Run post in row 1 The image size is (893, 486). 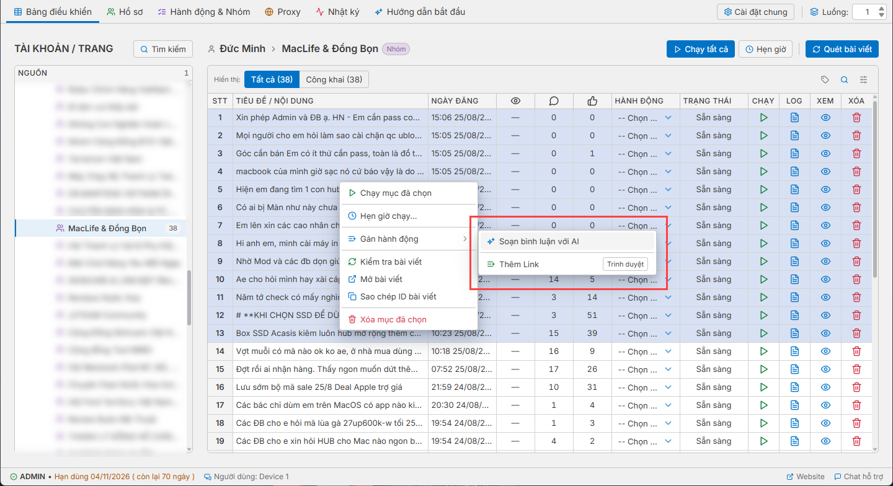point(763,118)
